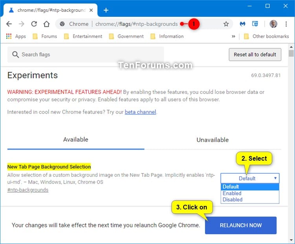Click the Forward navigation arrow

[22, 24]
